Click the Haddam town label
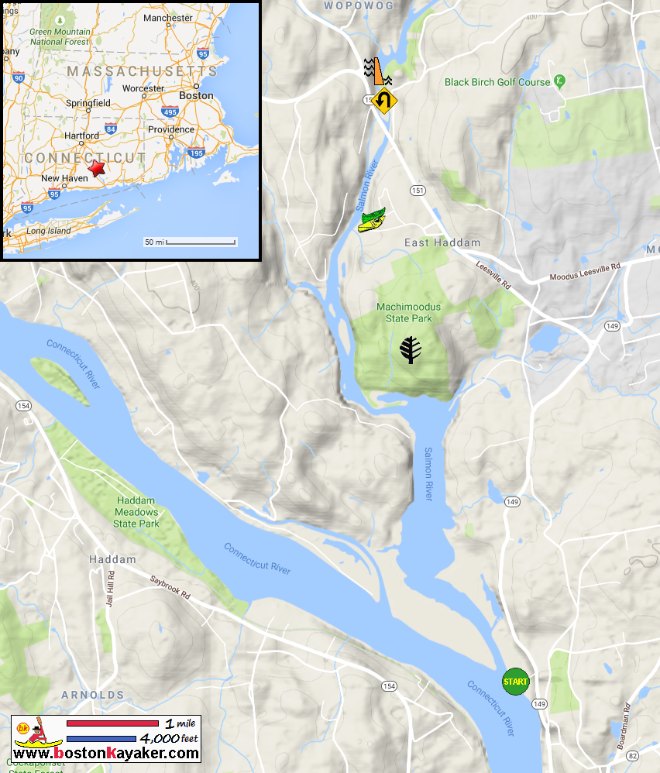The height and width of the screenshot is (773, 660). pos(112,559)
